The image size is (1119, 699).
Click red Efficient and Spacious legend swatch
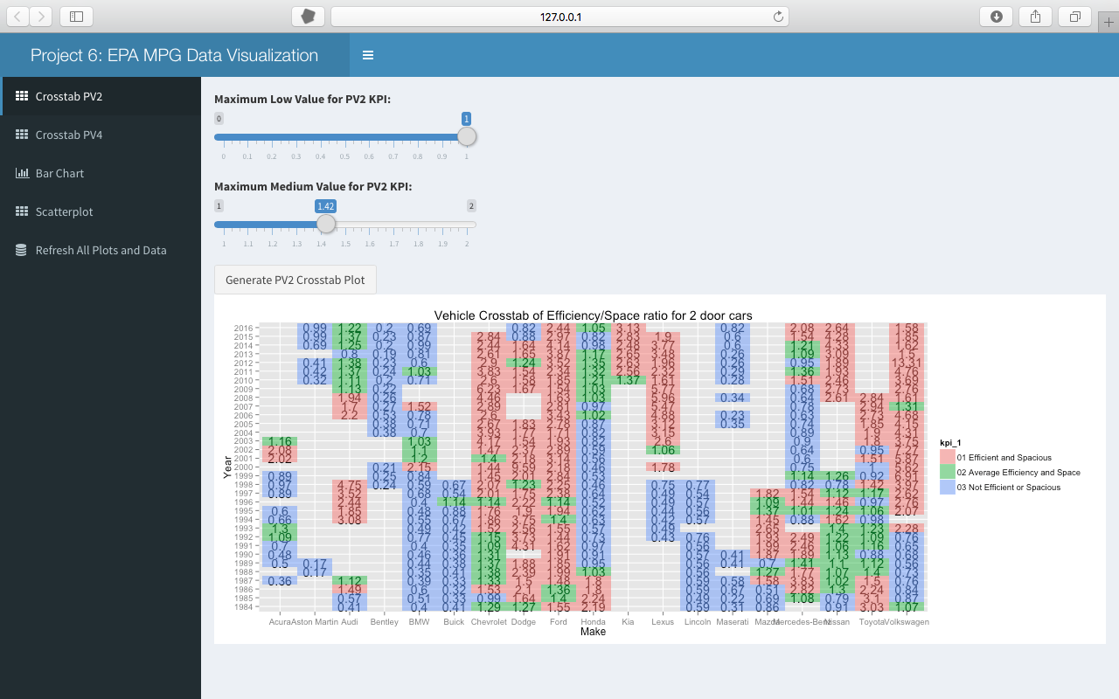[x=947, y=457]
